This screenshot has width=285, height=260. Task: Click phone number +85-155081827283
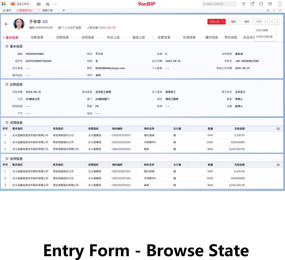(247, 61)
